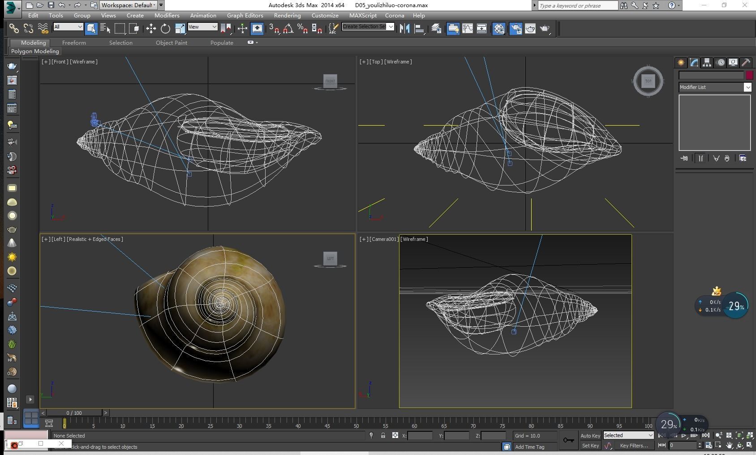Toggle Auto Key animation mode

tap(590, 436)
